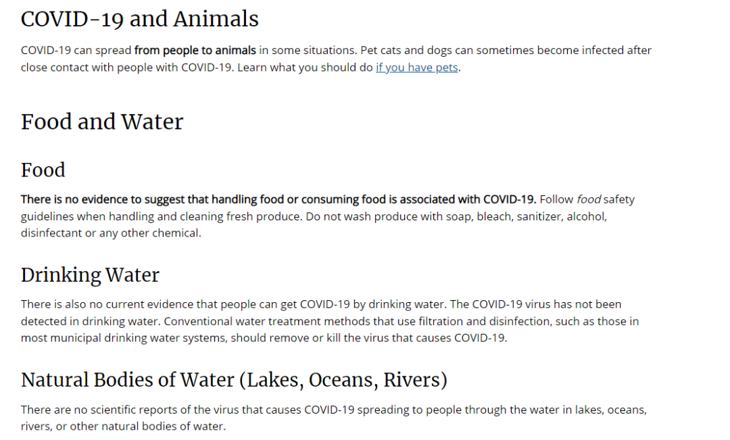The image size is (730, 440).
Task: Click 'rivers, or other natural bodies' line
Action: pos(124,426)
